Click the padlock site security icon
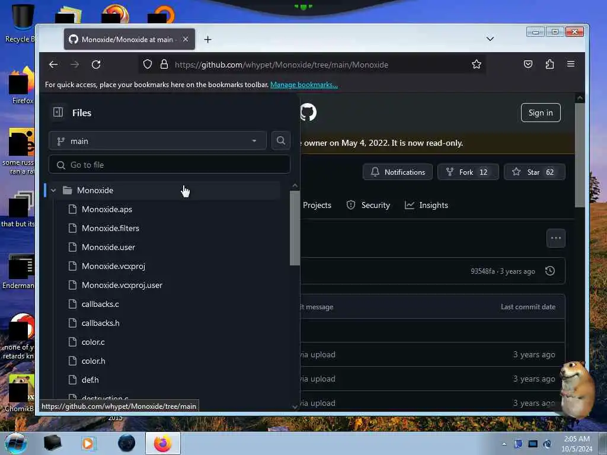 [164, 64]
